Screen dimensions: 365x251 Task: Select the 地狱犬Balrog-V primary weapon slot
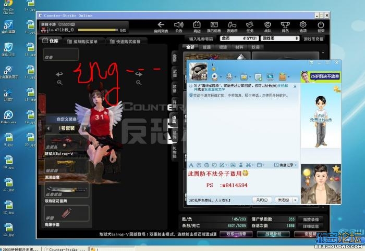tap(66, 143)
